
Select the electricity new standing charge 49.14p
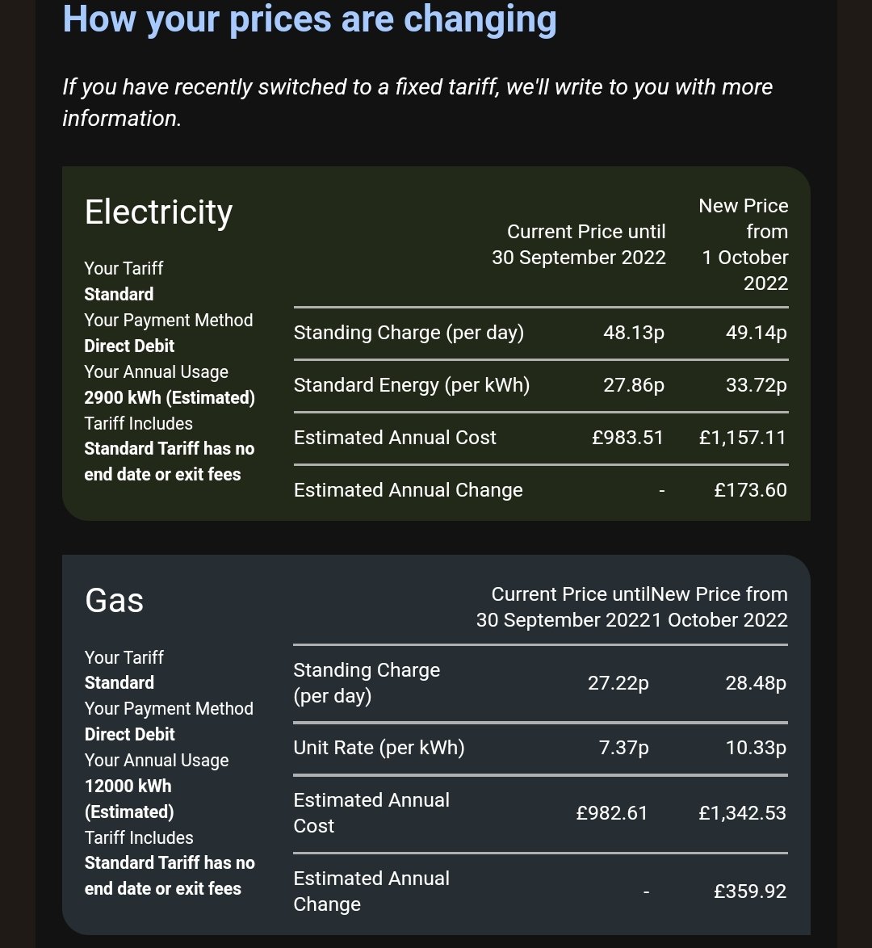tap(756, 333)
